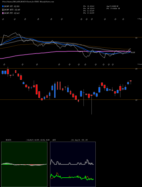Click the magenta DOW PT legend swatch

click(3, 13)
